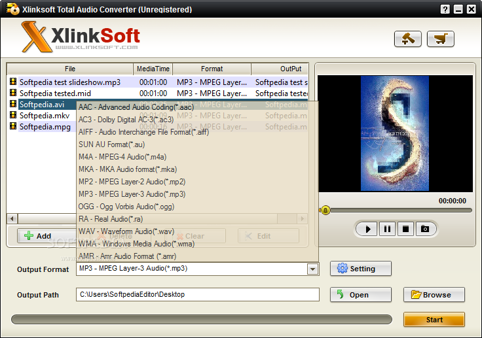This screenshot has width=482, height=338.
Task: Select file Softpedia.avi
Action: [x=42, y=105]
